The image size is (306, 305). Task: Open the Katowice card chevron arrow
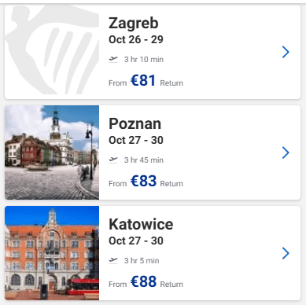(286, 253)
